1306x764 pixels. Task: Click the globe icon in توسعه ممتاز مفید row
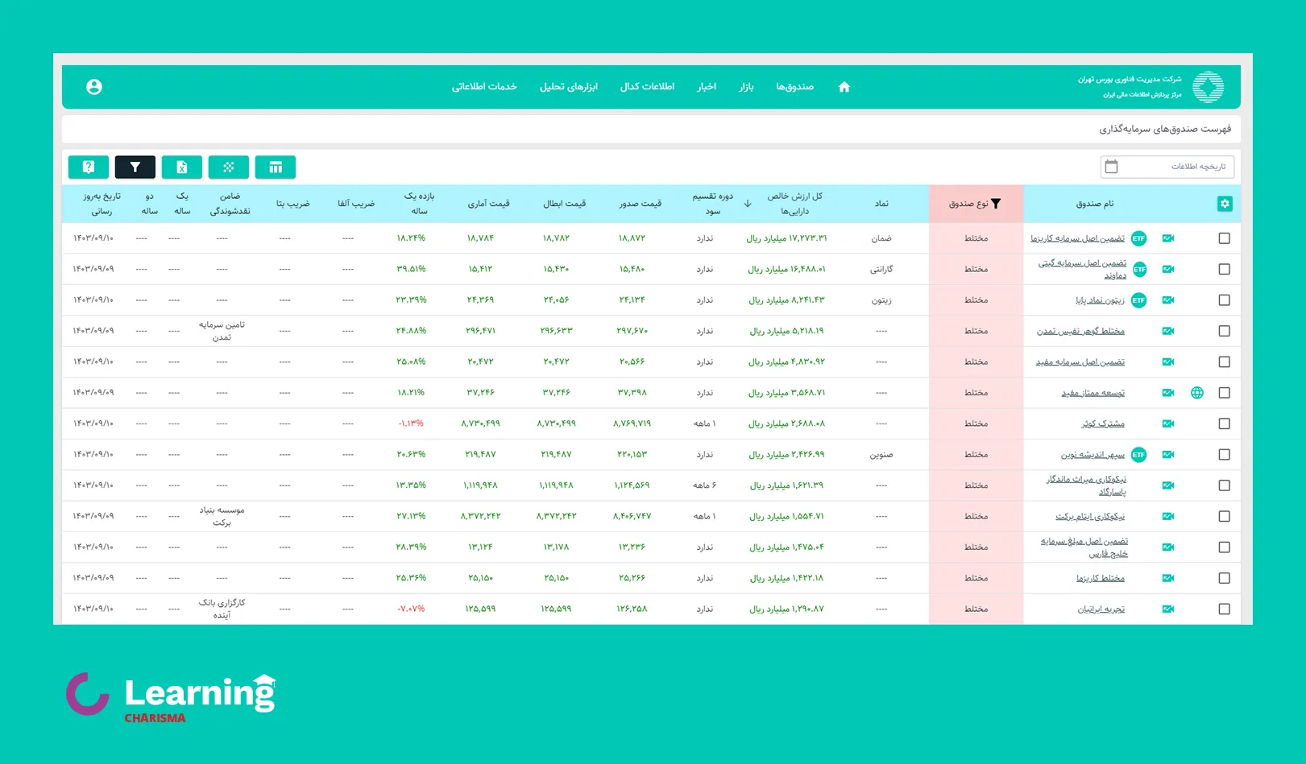(1197, 393)
